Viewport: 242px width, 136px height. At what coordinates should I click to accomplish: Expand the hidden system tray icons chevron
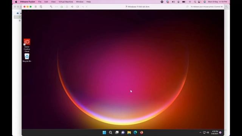click(200, 133)
